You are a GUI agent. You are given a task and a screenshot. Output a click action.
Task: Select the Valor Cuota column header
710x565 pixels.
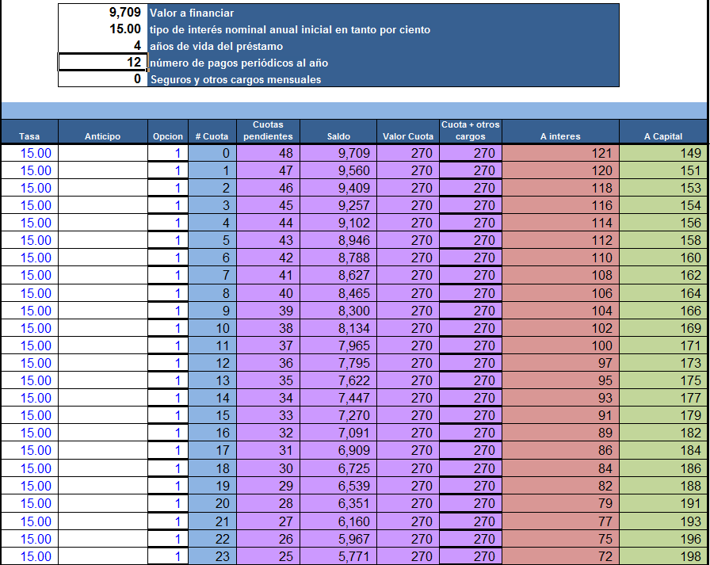pos(408,132)
